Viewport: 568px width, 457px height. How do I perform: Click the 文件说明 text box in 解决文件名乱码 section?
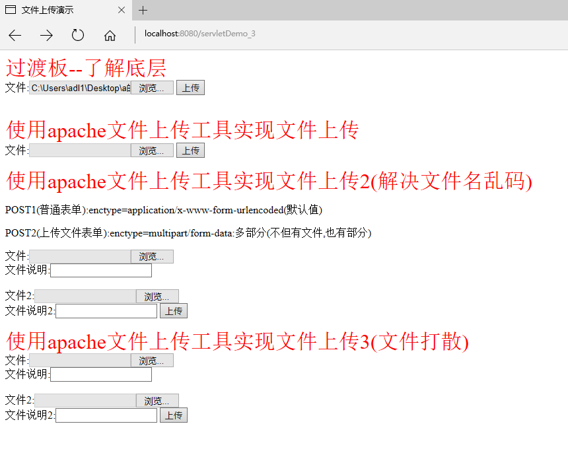101,271
